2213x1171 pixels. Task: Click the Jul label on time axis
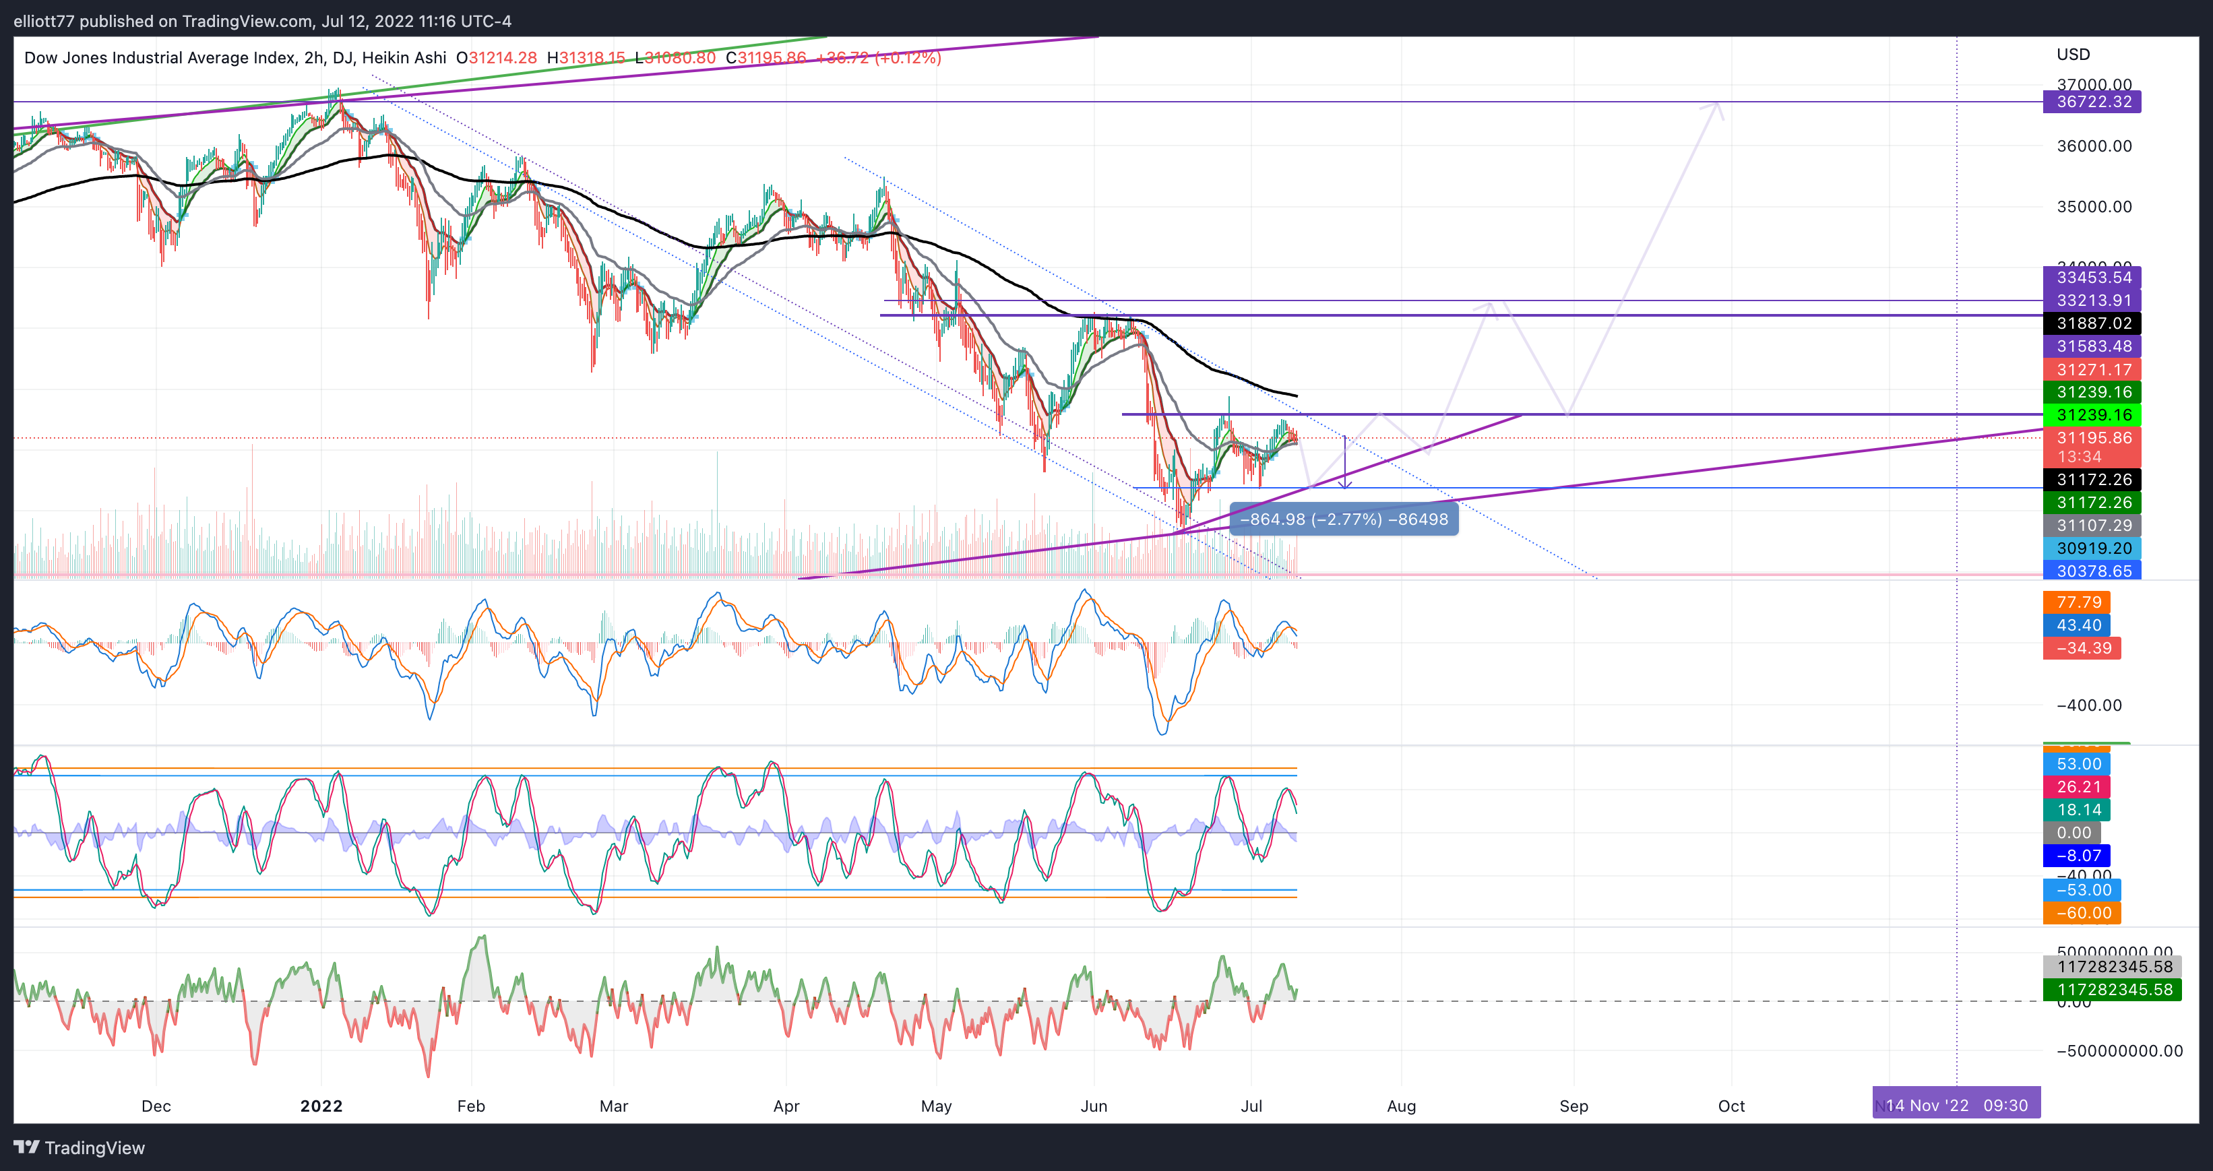[1251, 1106]
